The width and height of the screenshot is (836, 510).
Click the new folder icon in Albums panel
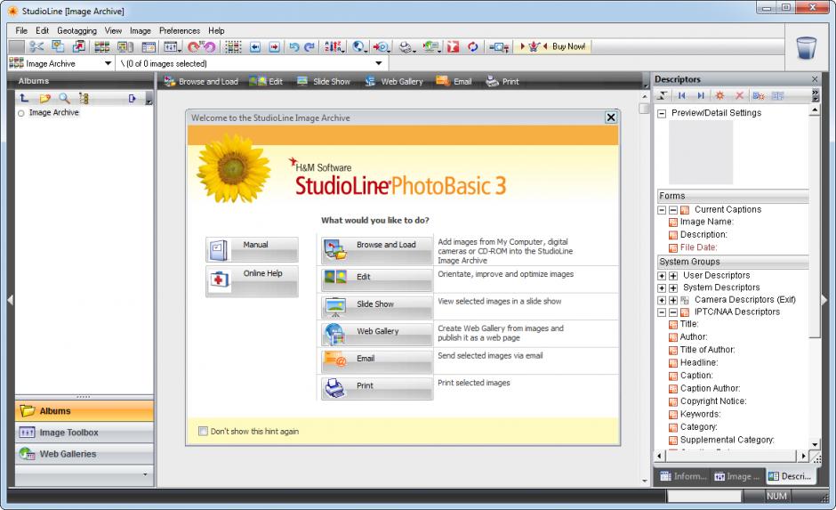(44, 98)
